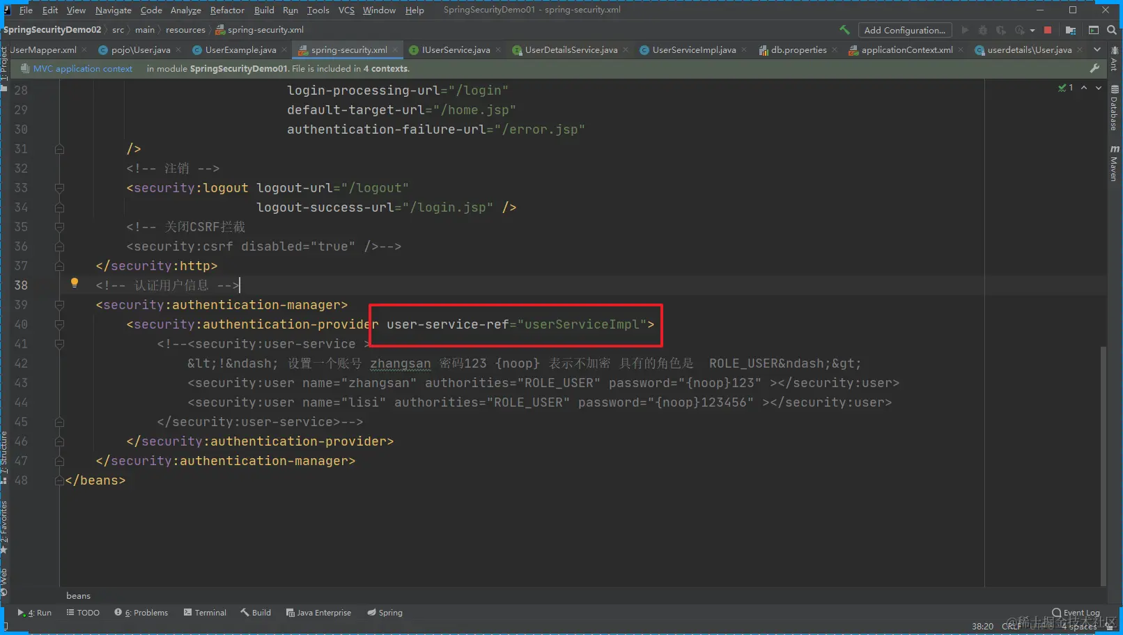Open the Tools menu
The width and height of the screenshot is (1123, 635).
point(318,10)
